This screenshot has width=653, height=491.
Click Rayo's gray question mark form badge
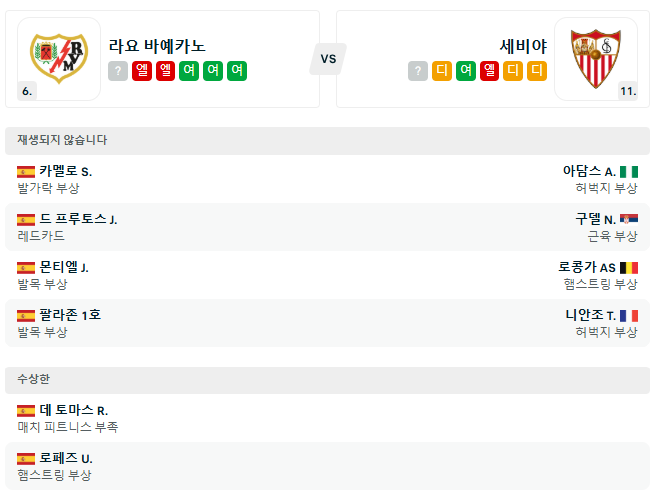point(118,71)
